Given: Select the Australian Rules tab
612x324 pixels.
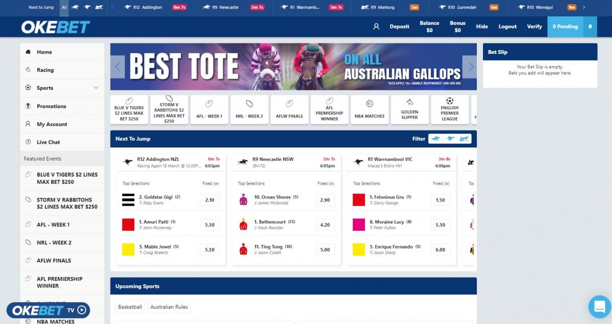Looking at the screenshot, I should [x=169, y=307].
